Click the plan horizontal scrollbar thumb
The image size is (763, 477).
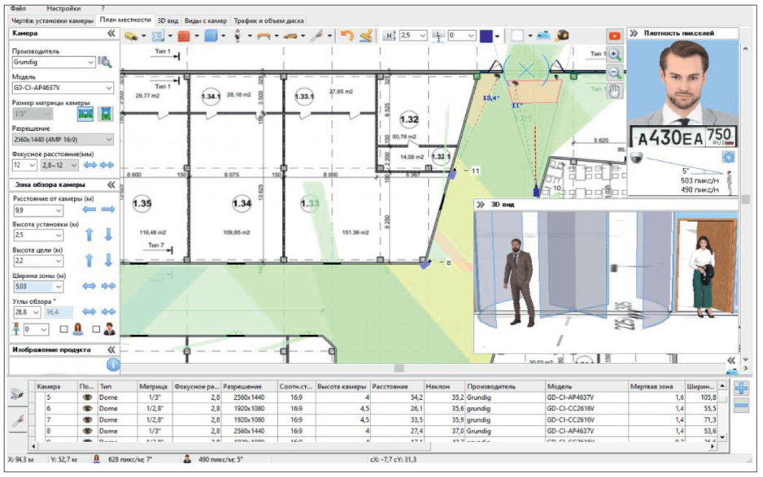pos(399,369)
